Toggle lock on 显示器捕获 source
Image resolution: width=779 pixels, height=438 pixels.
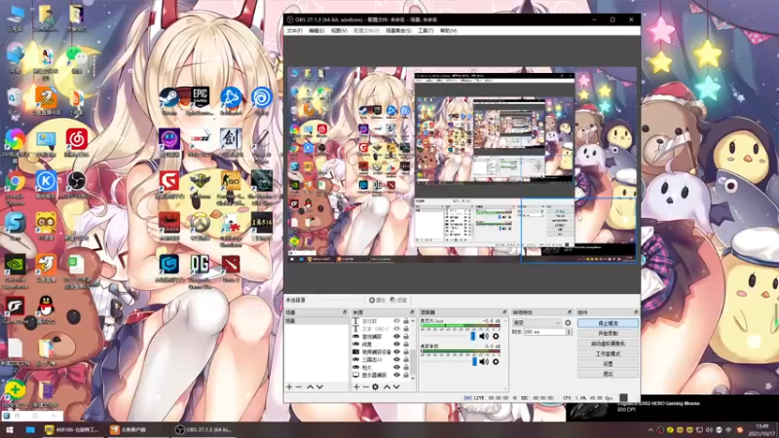coord(406,375)
